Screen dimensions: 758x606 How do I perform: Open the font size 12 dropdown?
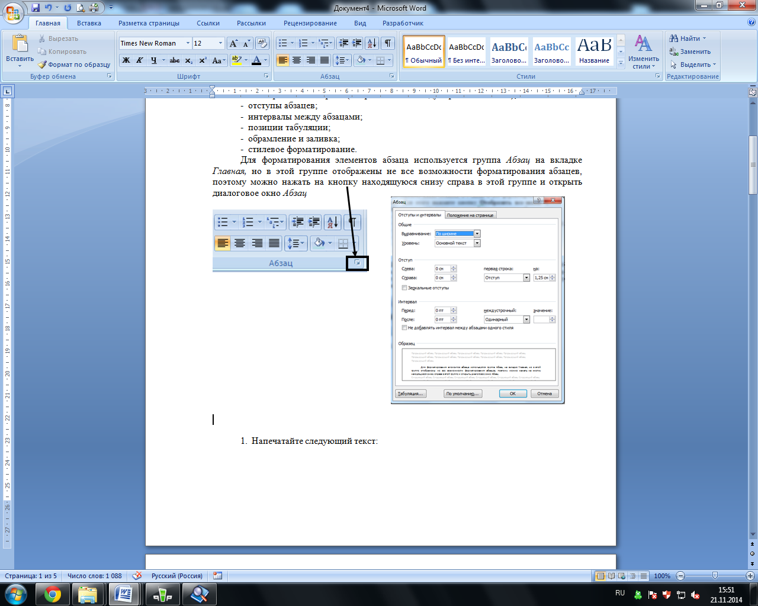point(221,43)
